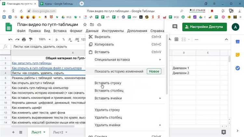Open the Лист1 tab dropdown arrow

coord(44,132)
